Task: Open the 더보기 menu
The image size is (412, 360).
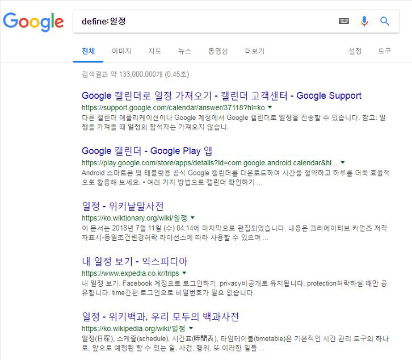Action: [x=255, y=51]
